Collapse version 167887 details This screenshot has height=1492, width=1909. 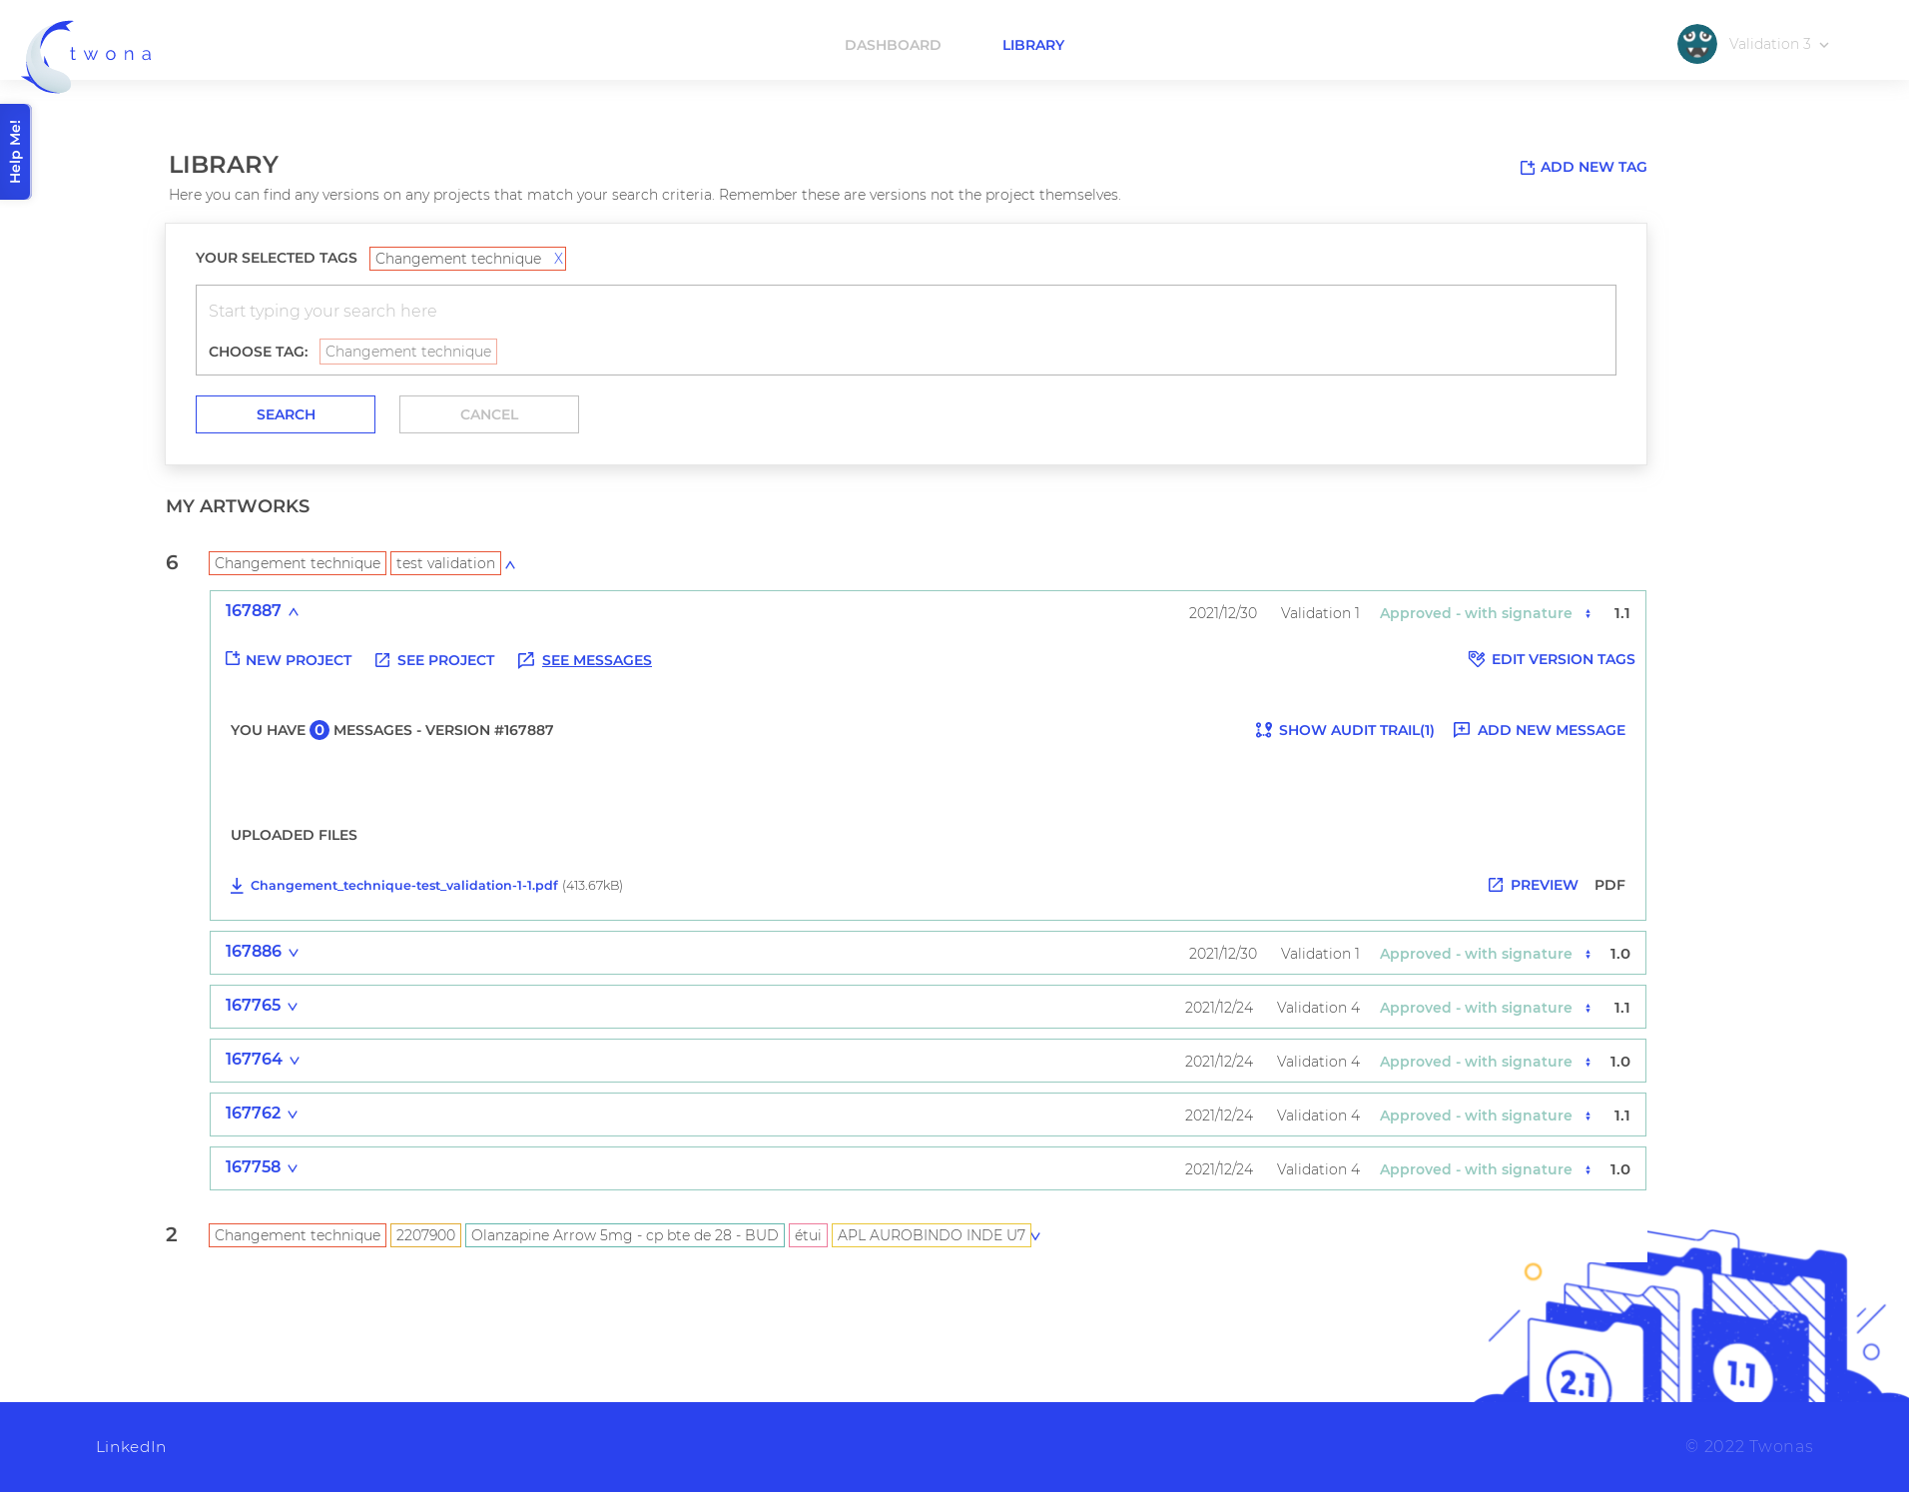click(294, 612)
